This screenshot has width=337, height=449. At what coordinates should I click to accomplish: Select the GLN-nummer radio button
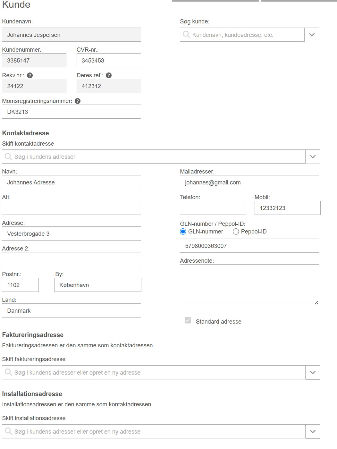pyautogui.click(x=183, y=232)
